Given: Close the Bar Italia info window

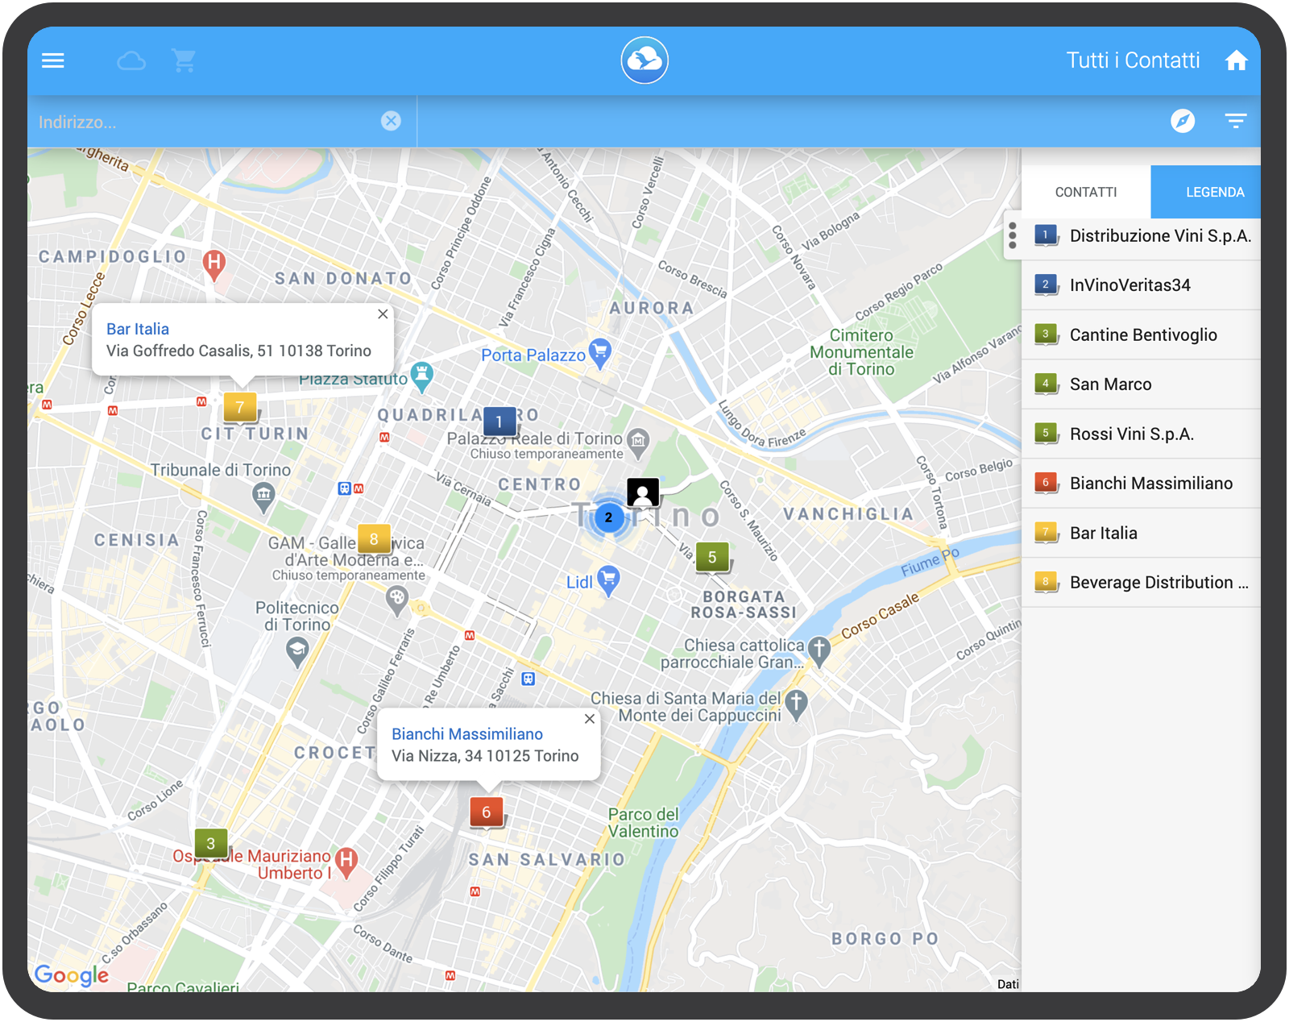Looking at the screenshot, I should click(383, 314).
